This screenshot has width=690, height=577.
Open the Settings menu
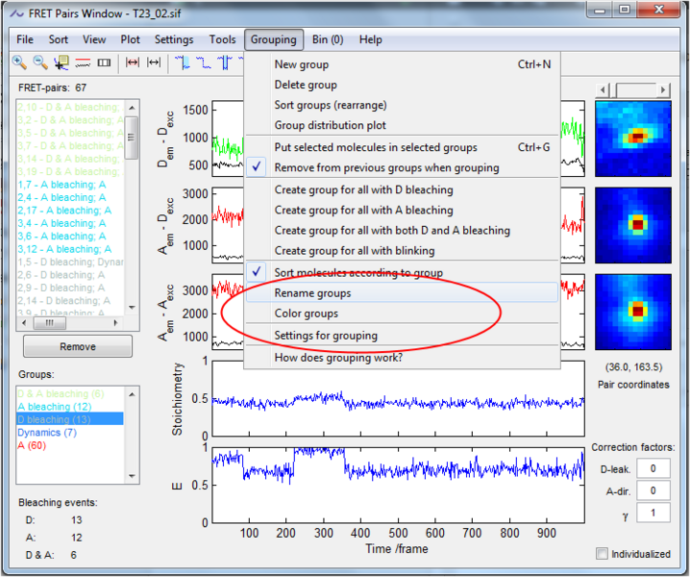click(x=174, y=39)
